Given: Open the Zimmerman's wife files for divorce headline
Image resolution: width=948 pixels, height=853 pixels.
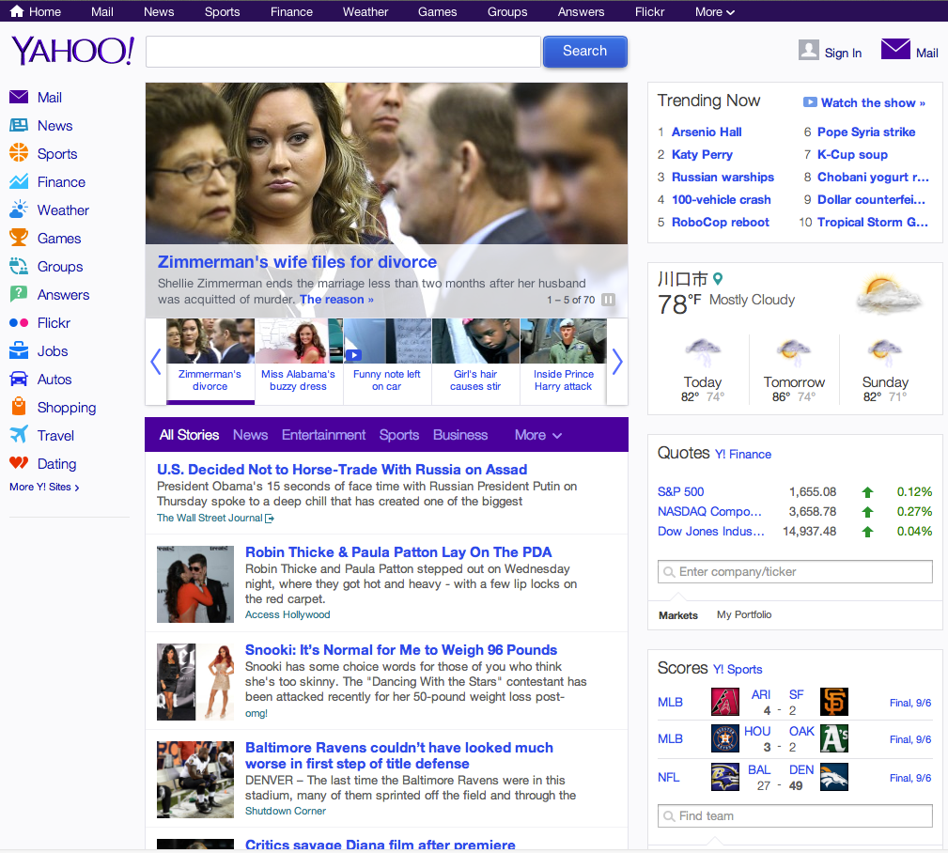Looking at the screenshot, I should point(297,262).
